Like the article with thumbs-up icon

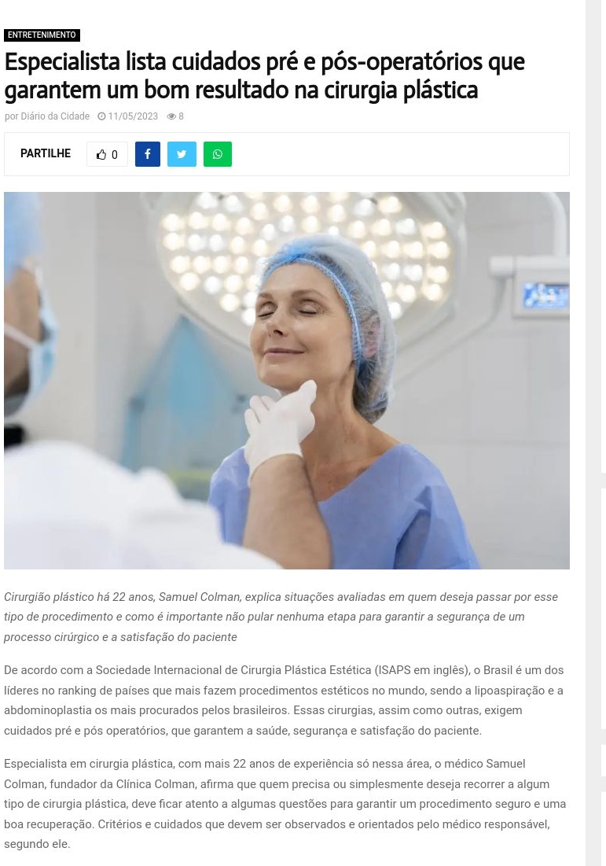101,155
